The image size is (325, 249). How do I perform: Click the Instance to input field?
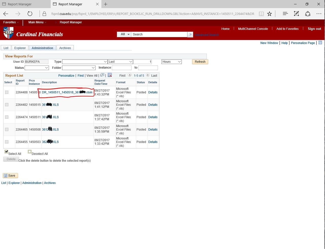click(x=148, y=68)
